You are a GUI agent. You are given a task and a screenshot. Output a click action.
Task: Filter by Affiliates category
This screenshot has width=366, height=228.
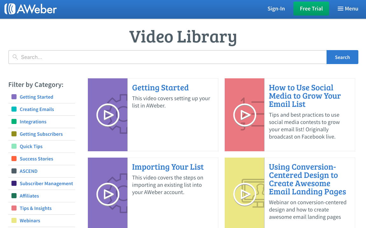point(29,196)
